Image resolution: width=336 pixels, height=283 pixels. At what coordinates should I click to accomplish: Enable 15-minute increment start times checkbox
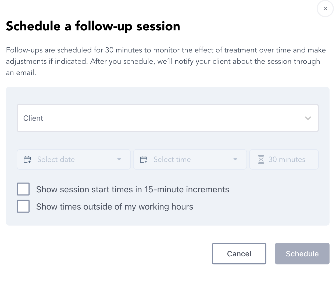click(23, 189)
